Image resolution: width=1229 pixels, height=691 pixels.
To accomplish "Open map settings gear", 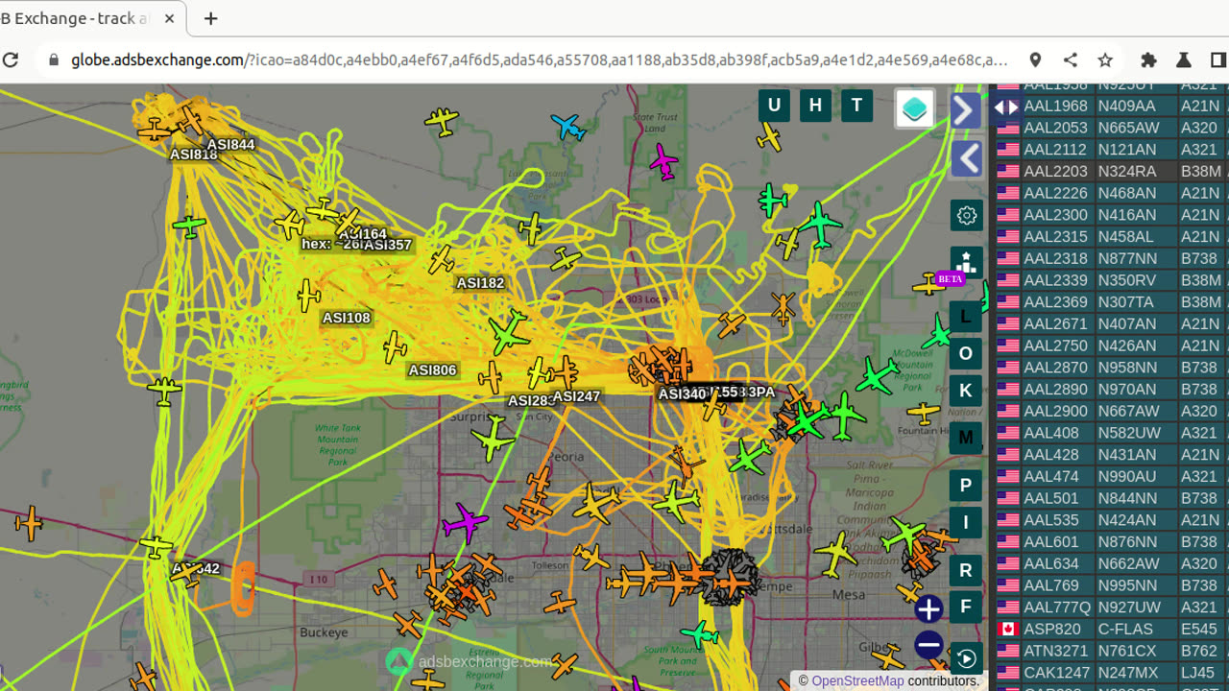I will pyautogui.click(x=966, y=215).
